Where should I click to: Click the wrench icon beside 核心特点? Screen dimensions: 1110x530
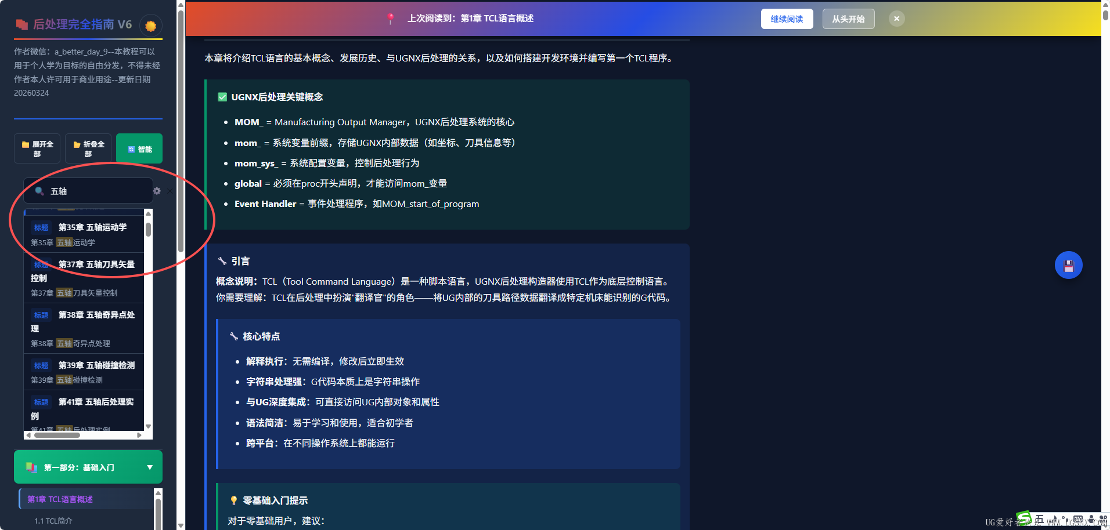click(234, 336)
